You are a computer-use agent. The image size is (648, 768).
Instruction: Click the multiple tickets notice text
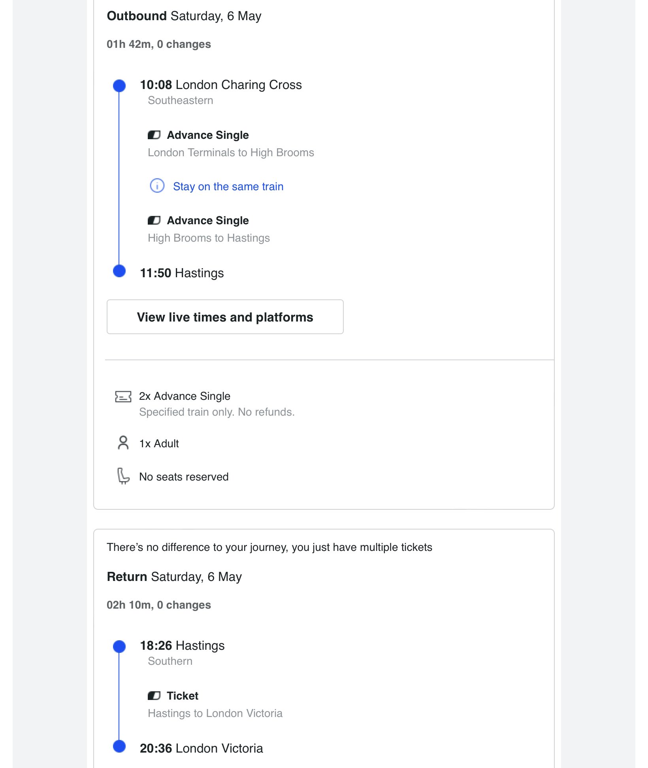point(269,547)
